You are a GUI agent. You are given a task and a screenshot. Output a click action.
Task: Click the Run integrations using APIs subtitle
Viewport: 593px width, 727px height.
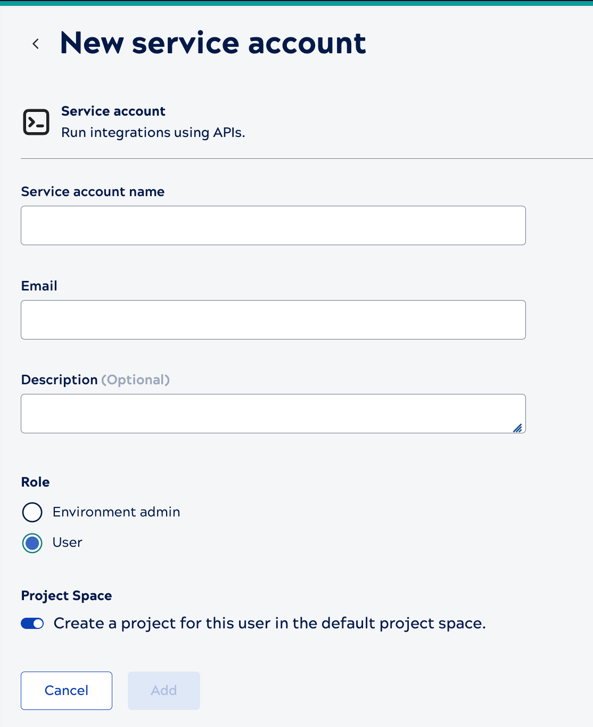coord(153,132)
